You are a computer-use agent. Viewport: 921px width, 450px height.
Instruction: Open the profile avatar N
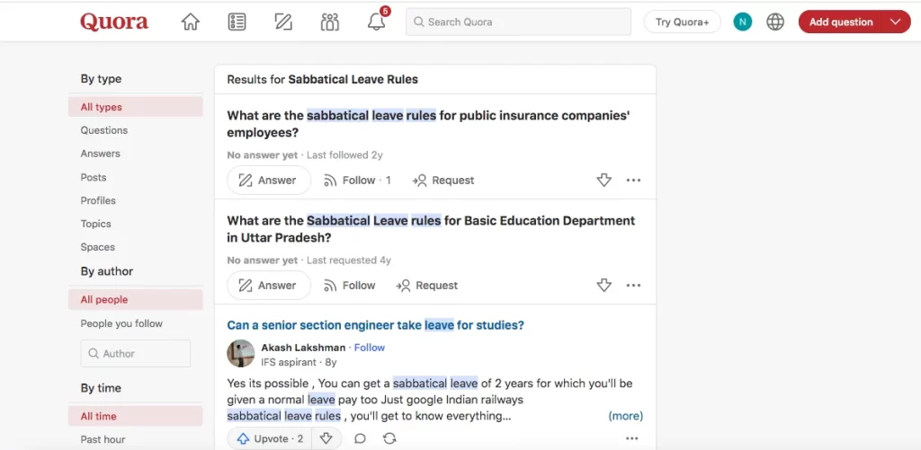point(742,22)
